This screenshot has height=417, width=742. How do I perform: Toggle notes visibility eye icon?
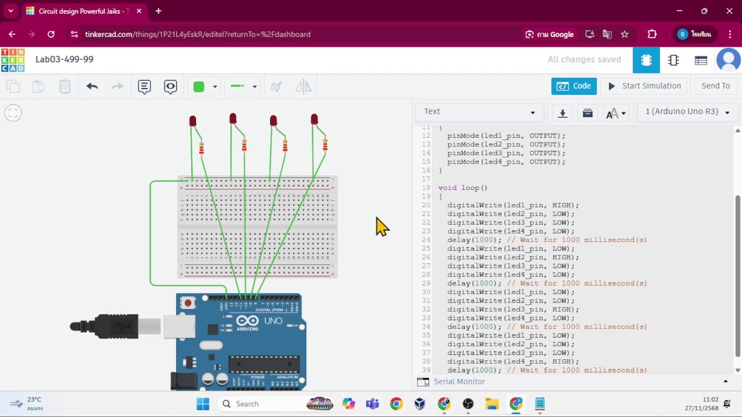point(170,87)
